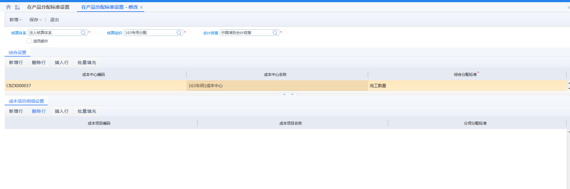The height and width of the screenshot is (189, 570).
Task: Click search icon in 核算组织 field
Action: 179,33
